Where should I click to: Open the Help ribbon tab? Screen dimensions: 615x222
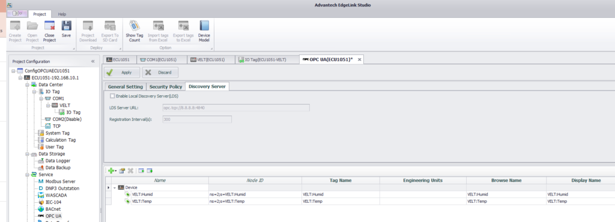[62, 14]
